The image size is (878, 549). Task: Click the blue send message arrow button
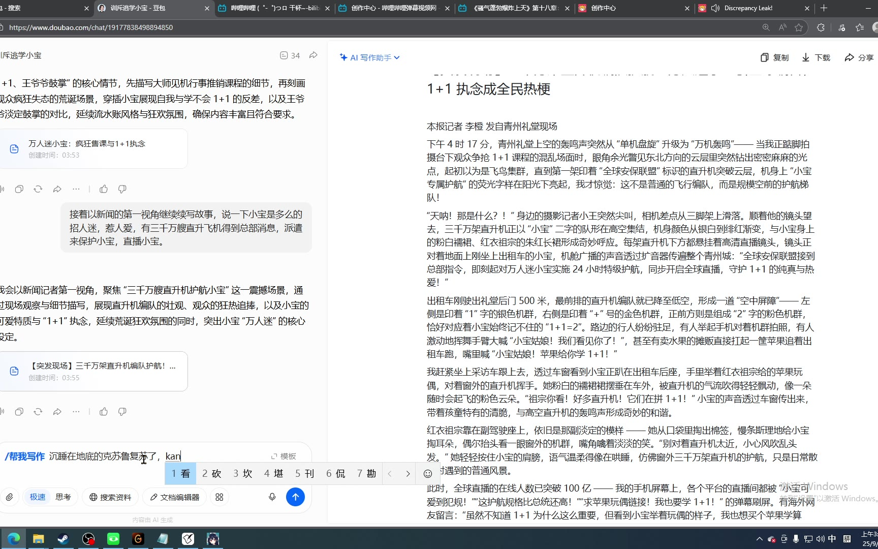295,497
